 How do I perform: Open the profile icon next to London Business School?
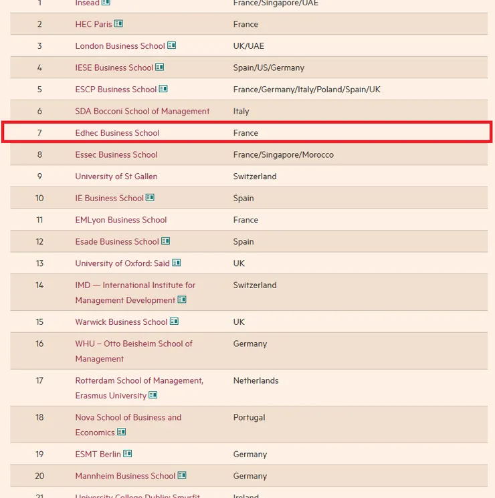point(172,45)
